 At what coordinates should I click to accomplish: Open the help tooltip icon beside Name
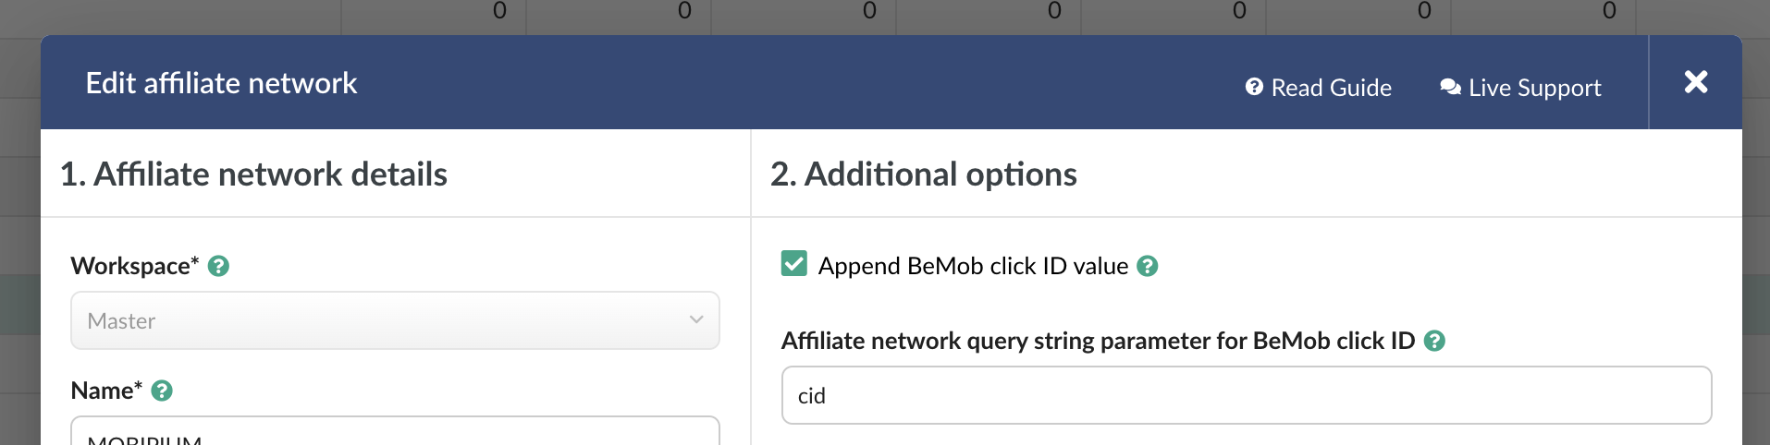pos(162,391)
